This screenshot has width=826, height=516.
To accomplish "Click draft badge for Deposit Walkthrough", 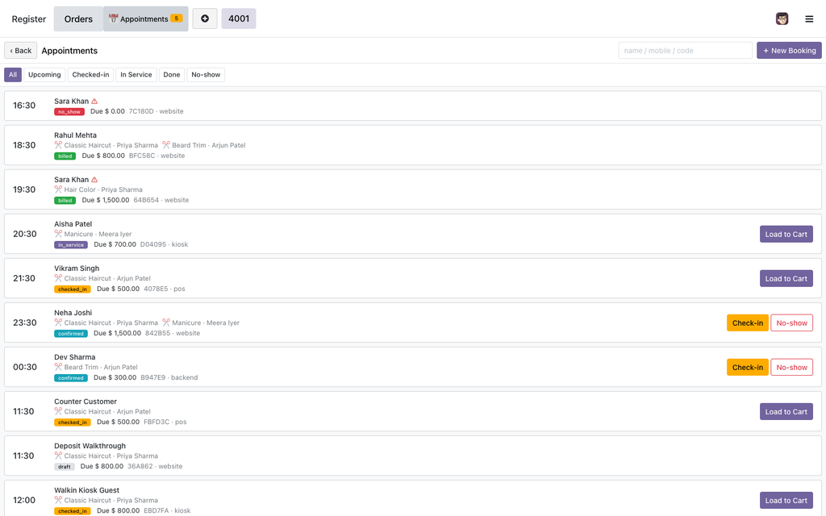I will pos(65,467).
